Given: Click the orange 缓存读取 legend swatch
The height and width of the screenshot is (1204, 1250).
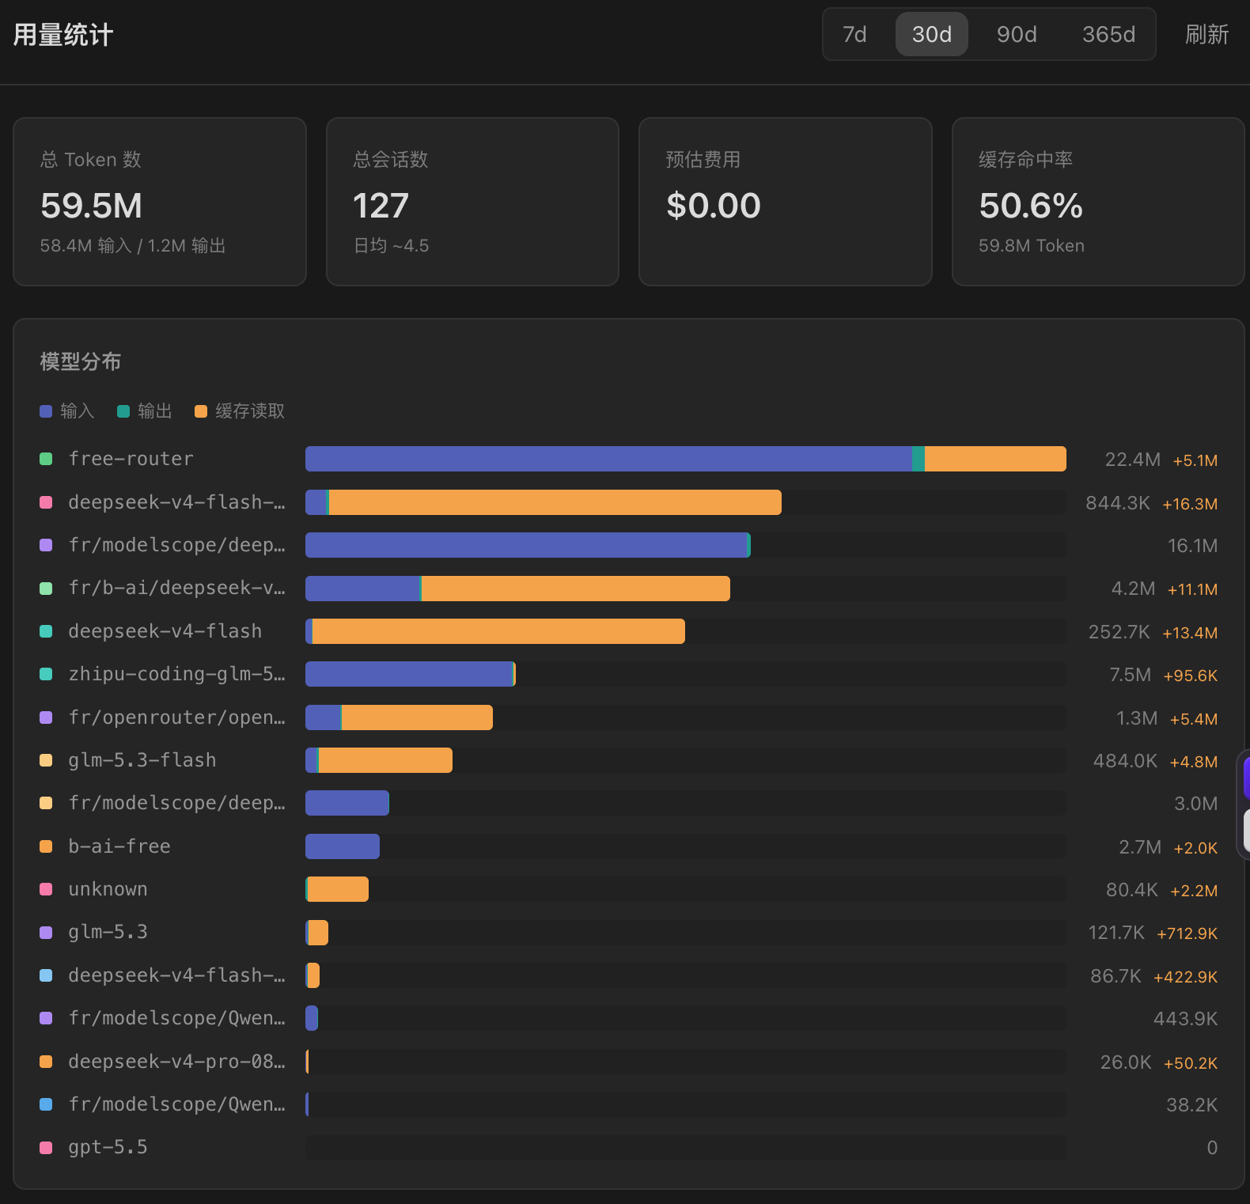Looking at the screenshot, I should [x=201, y=411].
